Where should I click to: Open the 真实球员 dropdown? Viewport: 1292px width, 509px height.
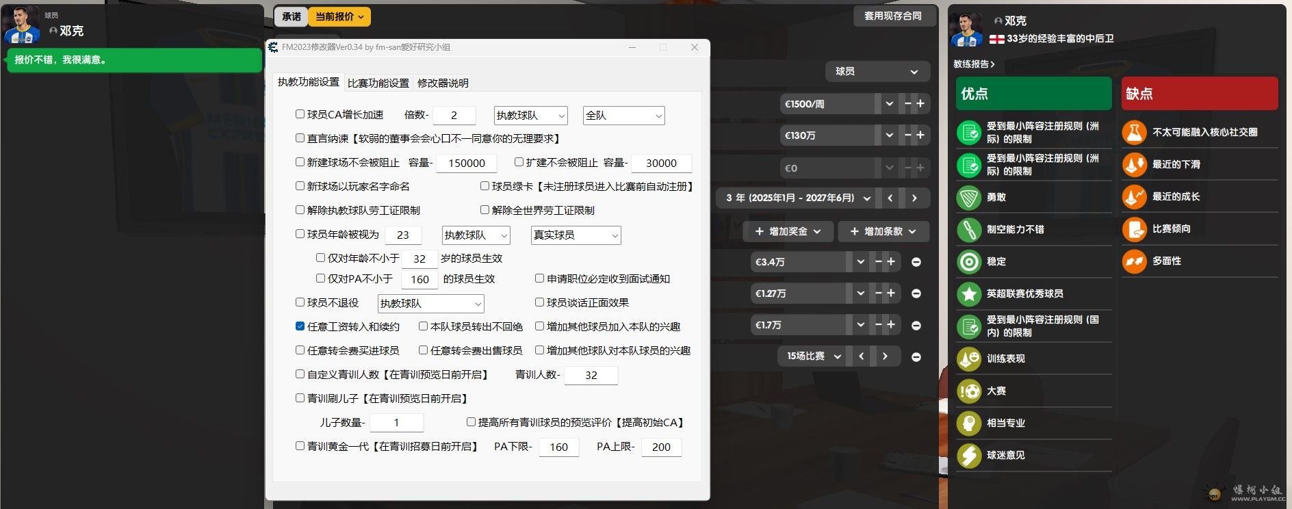click(576, 235)
